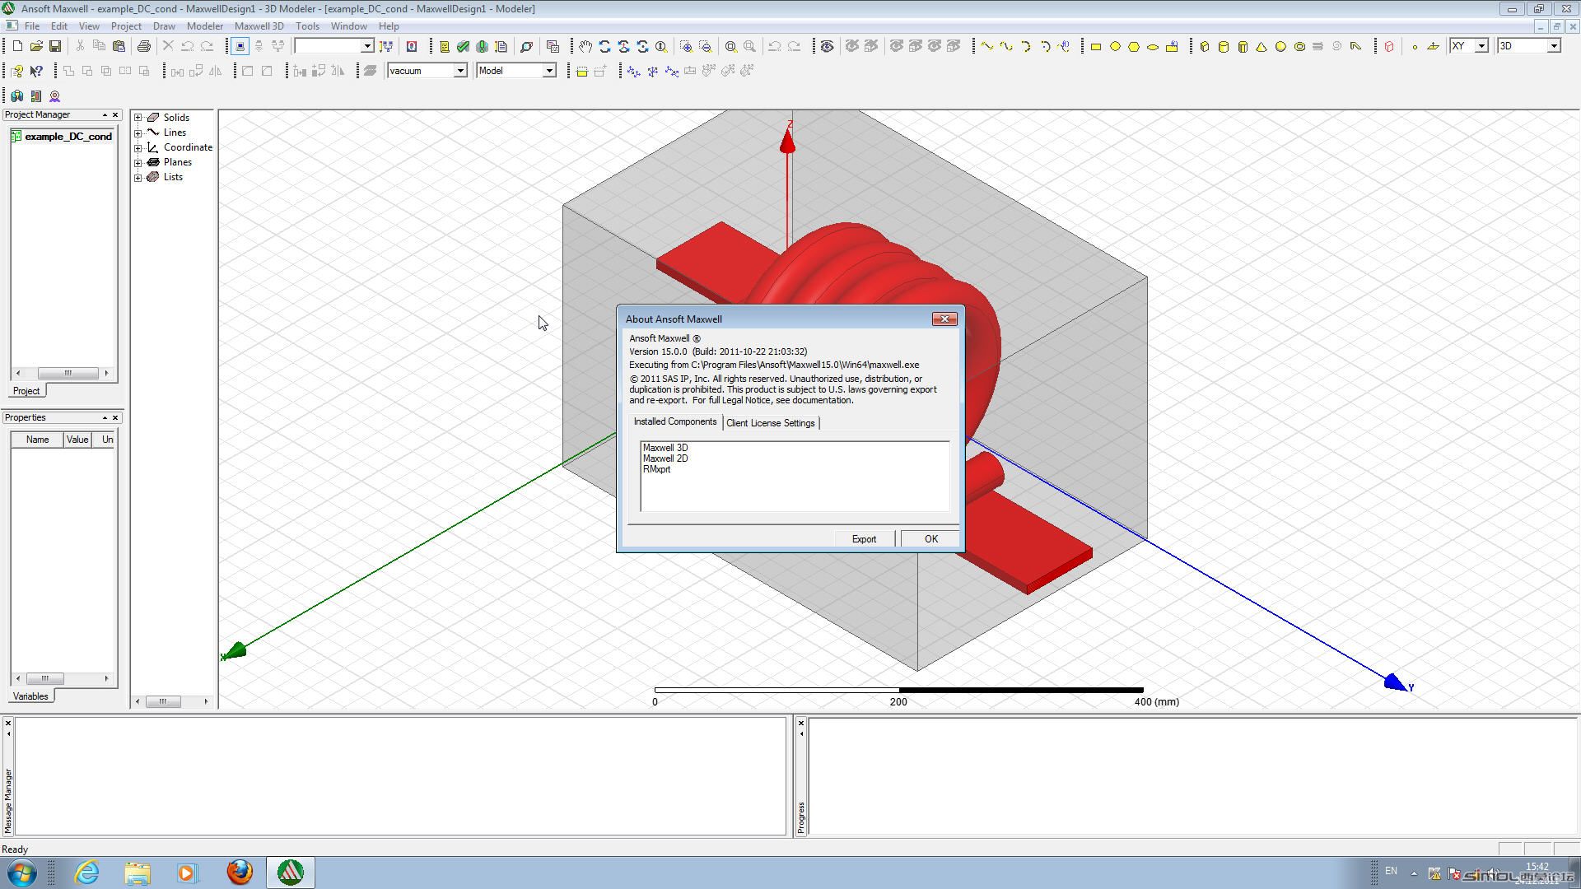Open the Tools menu
Screen dimensions: 1581x889
pyautogui.click(x=307, y=26)
